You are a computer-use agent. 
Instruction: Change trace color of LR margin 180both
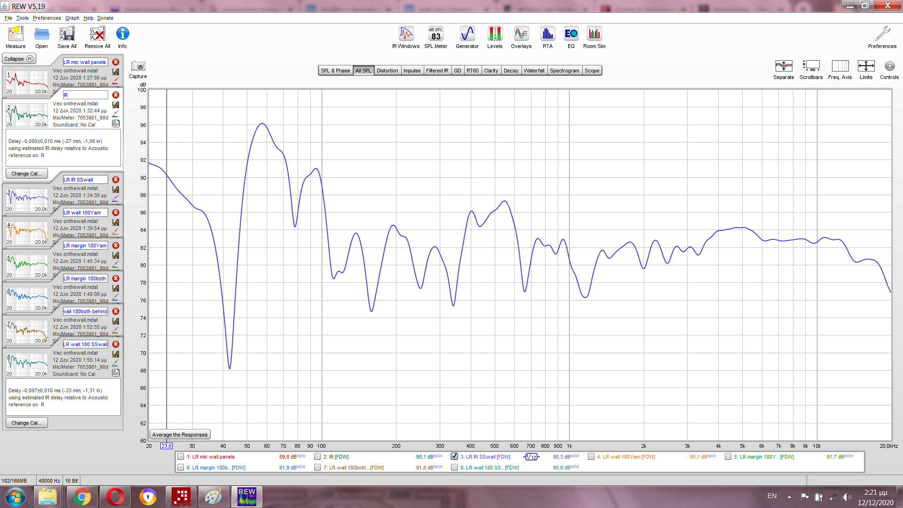[x=116, y=298]
